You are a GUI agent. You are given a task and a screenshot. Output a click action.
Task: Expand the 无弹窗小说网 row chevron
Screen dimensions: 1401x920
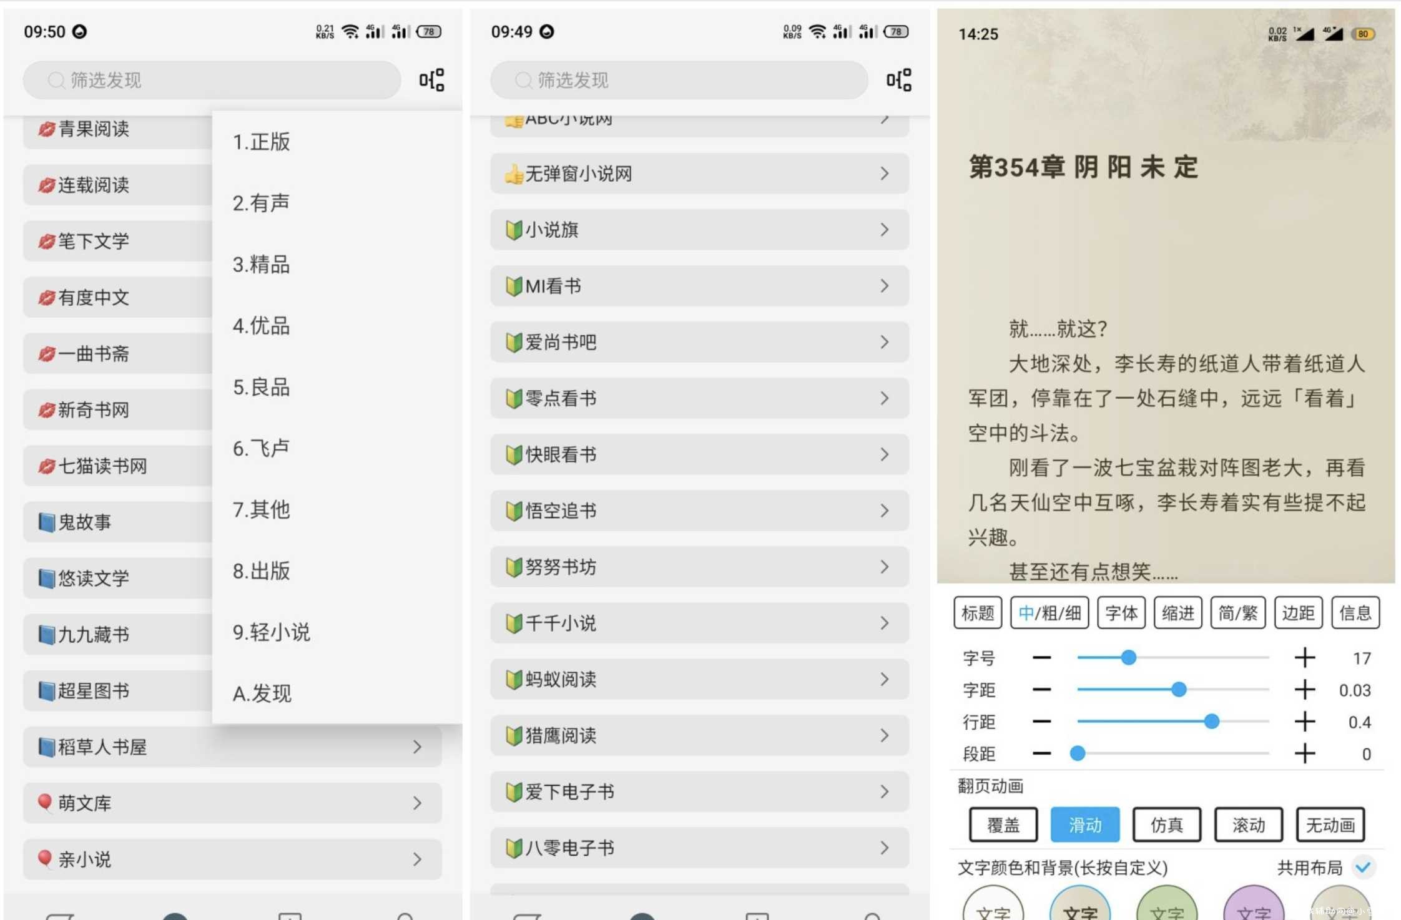coord(884,174)
